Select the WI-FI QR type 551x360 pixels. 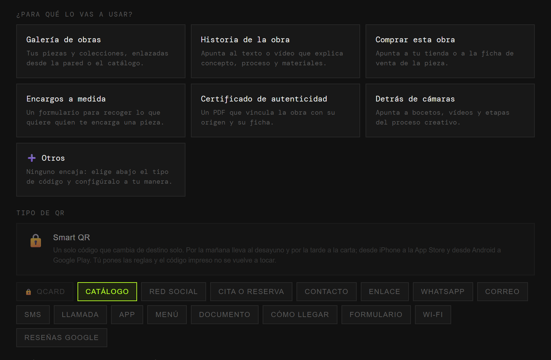coord(433,315)
